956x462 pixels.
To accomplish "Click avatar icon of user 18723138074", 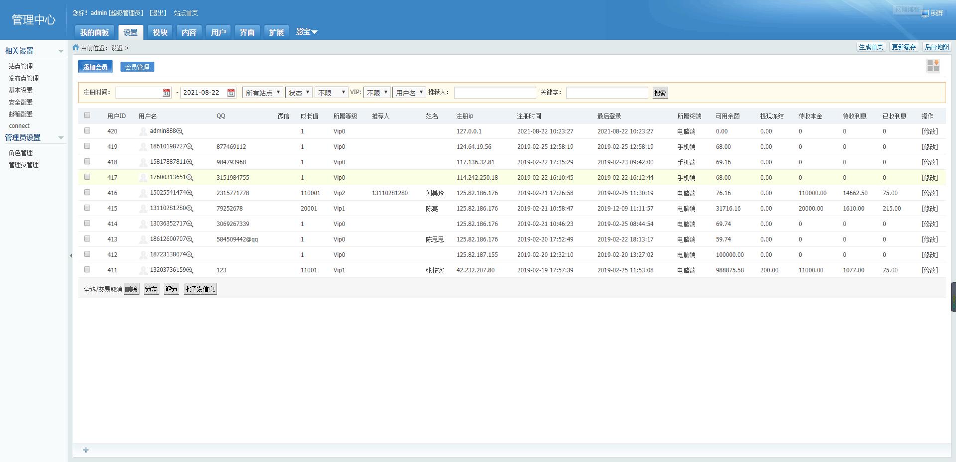I will 143,255.
